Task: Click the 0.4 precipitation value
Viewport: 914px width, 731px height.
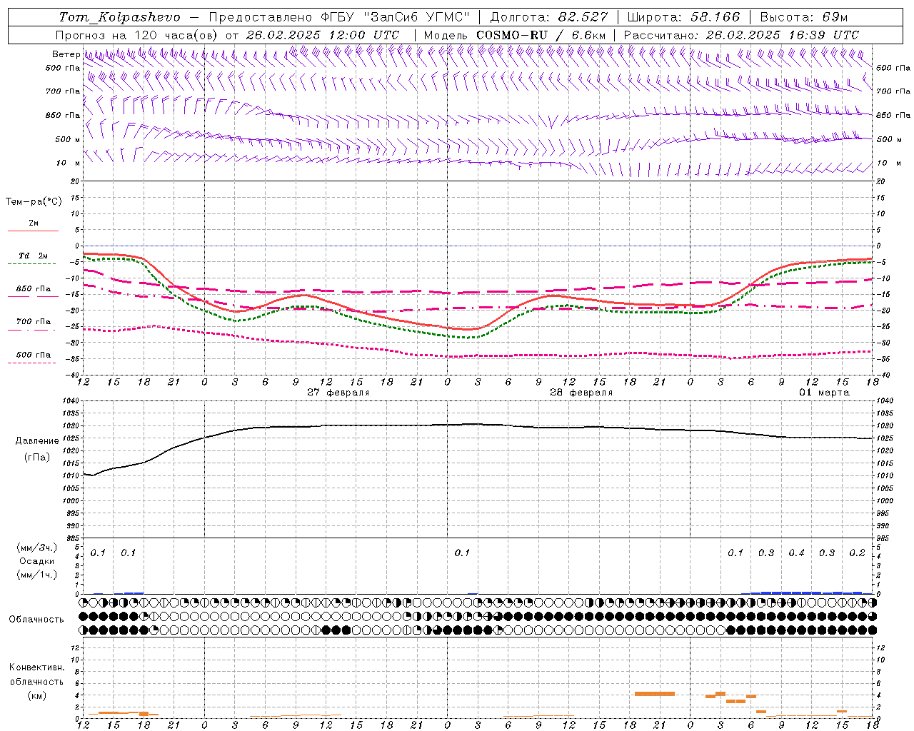Action: click(797, 553)
